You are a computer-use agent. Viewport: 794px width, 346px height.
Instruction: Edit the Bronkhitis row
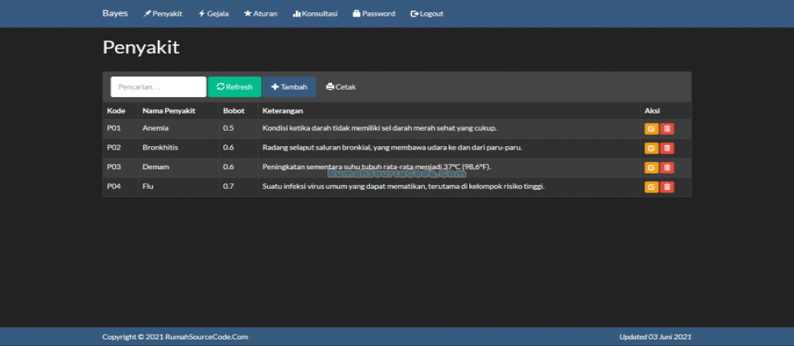tap(651, 148)
